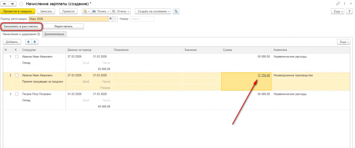Open table Еще menu above grid
Screen dimensions: 355x148
click(x=344, y=42)
